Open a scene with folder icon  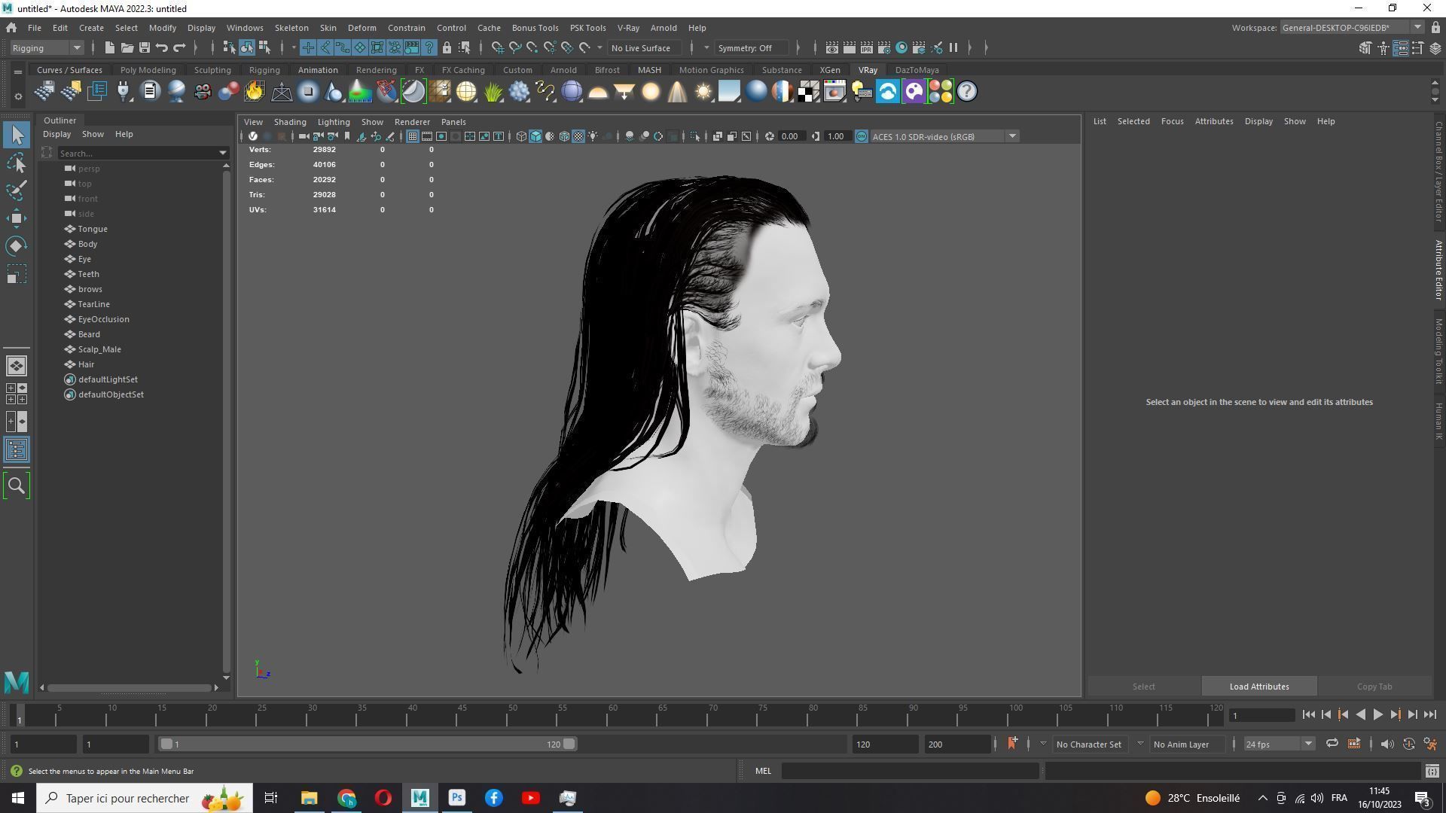(127, 48)
